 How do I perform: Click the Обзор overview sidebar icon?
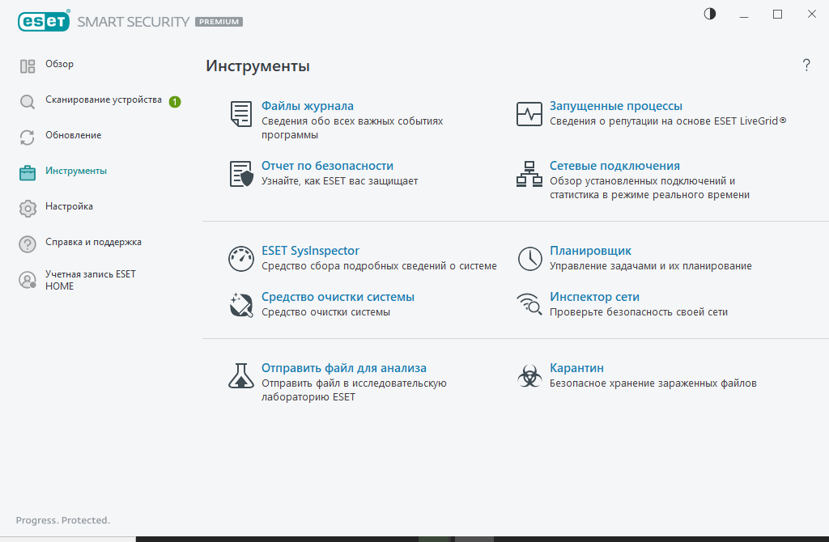(28, 66)
